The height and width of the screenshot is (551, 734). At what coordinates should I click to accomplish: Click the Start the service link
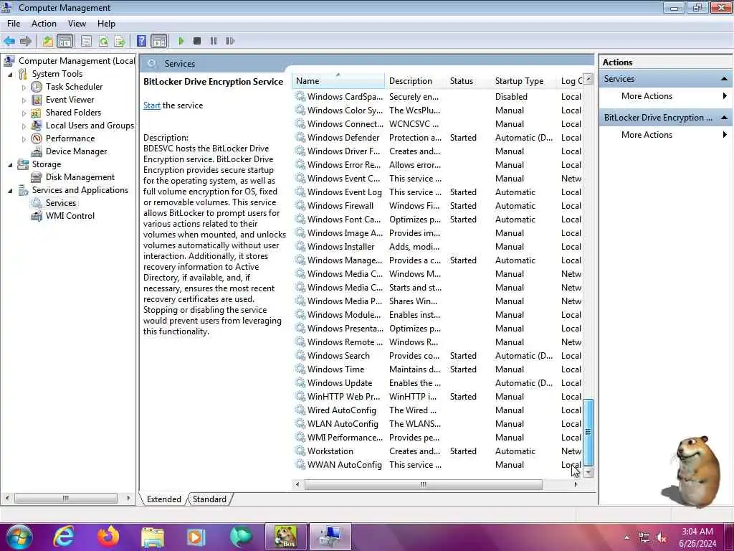(152, 105)
